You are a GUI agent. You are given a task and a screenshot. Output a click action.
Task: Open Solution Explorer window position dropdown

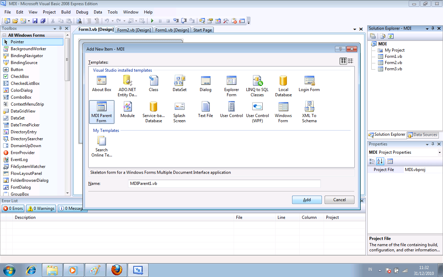tap(427, 28)
